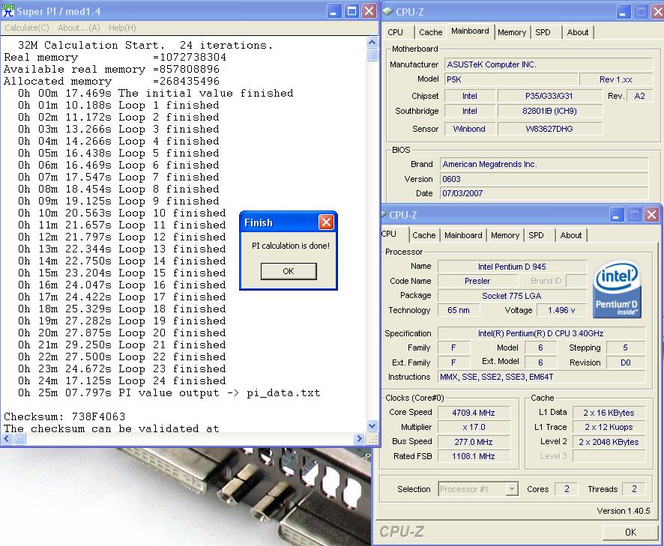
Task: Click the Package field Socket 775 LGA
Action: click(512, 295)
